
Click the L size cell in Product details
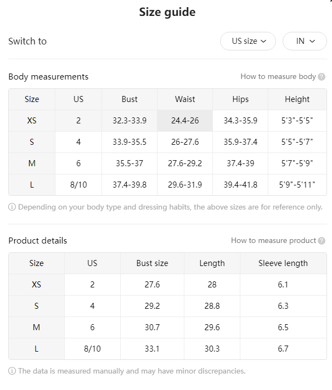click(x=37, y=349)
